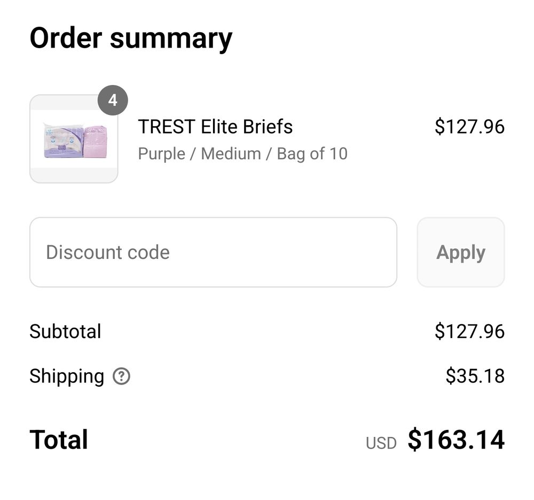The height and width of the screenshot is (500, 534).
Task: Click the Order summary heading
Action: pos(131,39)
